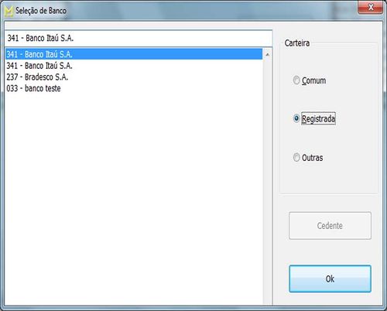Click empty white area of the bank list
This screenshot has width=387, height=311.
(x=134, y=196)
